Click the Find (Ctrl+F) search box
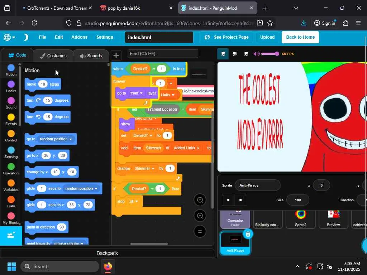The height and width of the screenshot is (275, 367). tap(163, 54)
